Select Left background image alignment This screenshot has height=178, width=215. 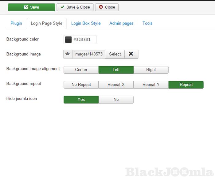[116, 70]
